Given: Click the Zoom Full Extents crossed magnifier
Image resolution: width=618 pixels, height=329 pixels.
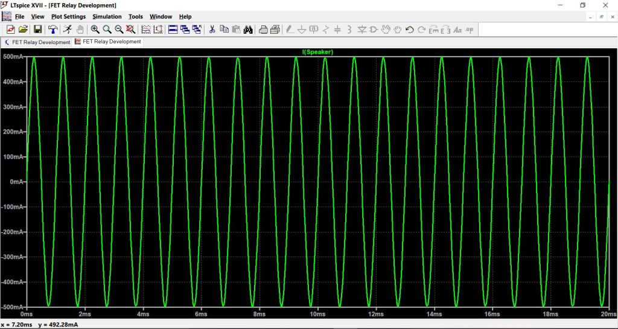Looking at the screenshot, I should (x=131, y=30).
